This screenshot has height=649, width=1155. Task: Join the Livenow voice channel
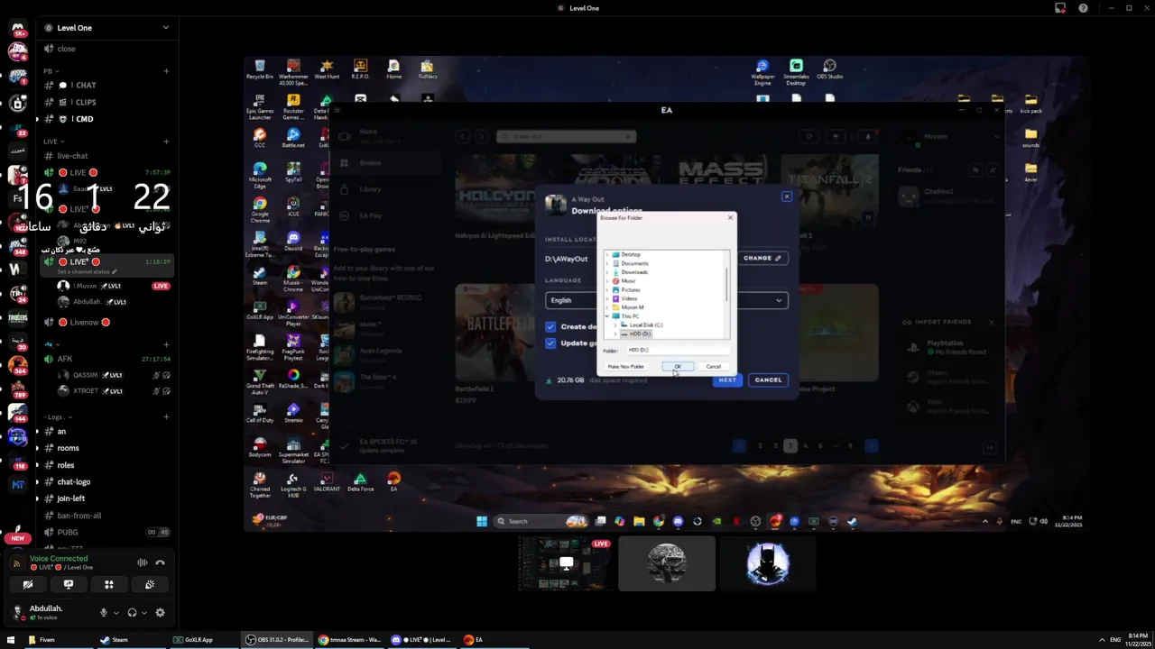[106, 323]
